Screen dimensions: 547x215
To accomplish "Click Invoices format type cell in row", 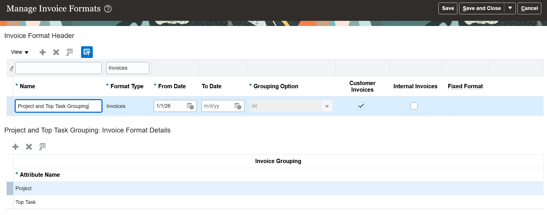I will [x=116, y=106].
